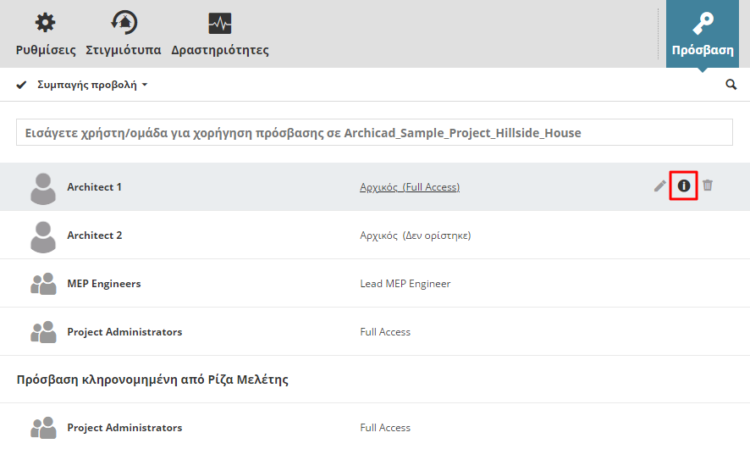Click the Architect 1 user avatar

(x=43, y=187)
